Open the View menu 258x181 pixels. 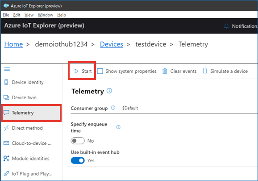[29, 15]
